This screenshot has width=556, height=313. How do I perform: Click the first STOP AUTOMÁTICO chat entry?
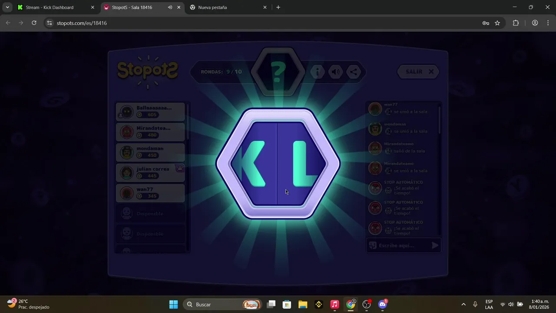pos(403,188)
